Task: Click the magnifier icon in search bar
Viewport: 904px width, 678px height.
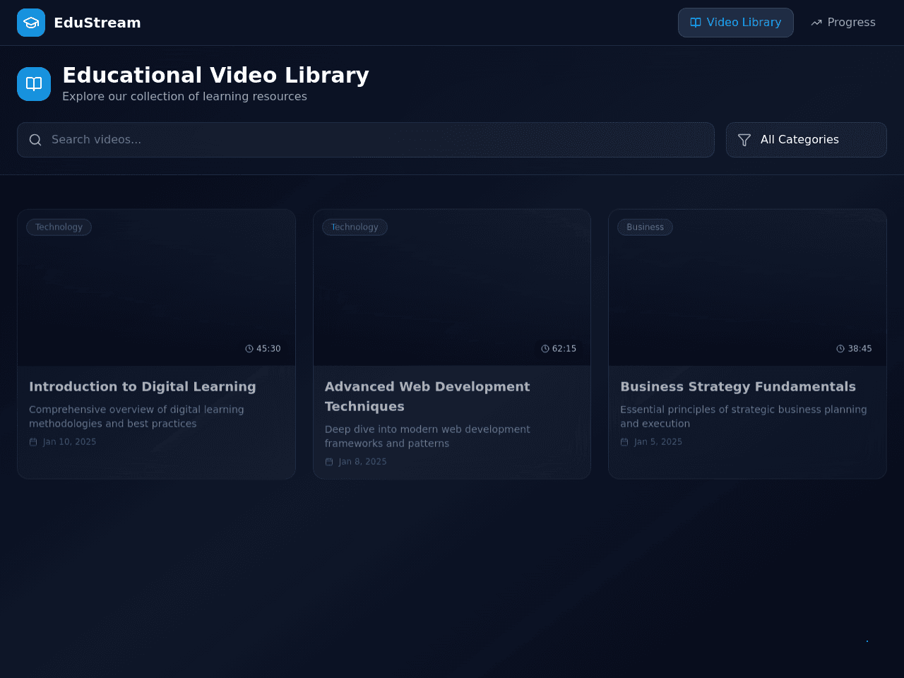Action: click(x=35, y=140)
